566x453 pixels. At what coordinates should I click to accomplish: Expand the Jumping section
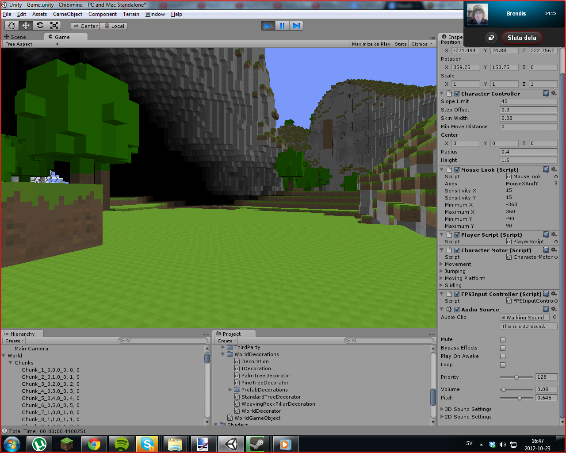(441, 271)
